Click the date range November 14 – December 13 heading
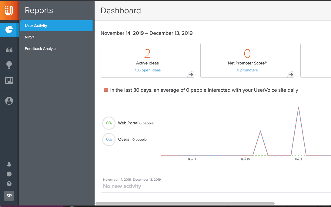Image resolution: width=331 pixels, height=207 pixels. point(146,33)
